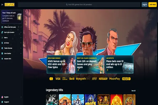The height and width of the screenshot is (105, 158).
Task: Open the first black-and-white game thumbnail
Action: click(52, 99)
